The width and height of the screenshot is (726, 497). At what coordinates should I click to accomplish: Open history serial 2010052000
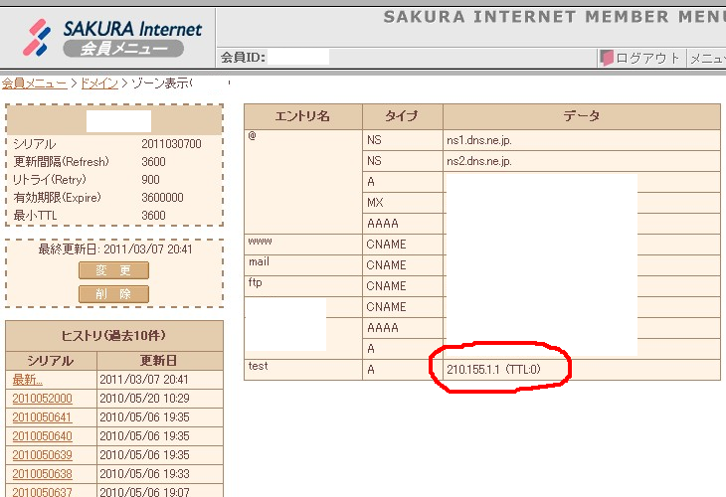[42, 399]
